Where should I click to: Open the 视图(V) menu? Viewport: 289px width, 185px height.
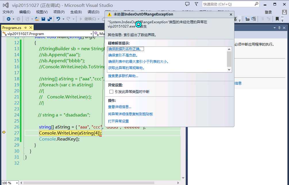pos(42,12)
